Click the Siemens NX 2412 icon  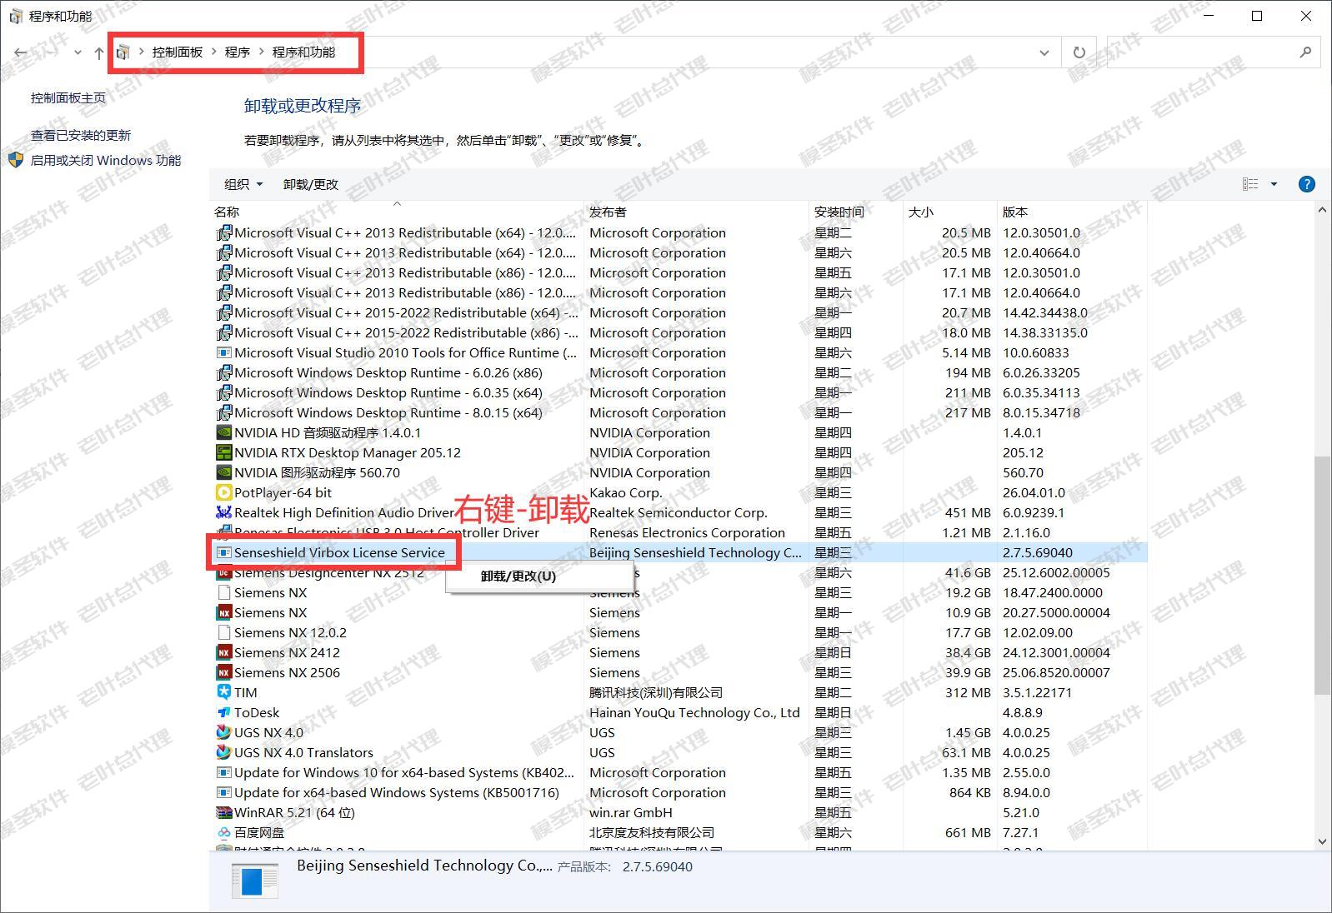click(x=223, y=652)
